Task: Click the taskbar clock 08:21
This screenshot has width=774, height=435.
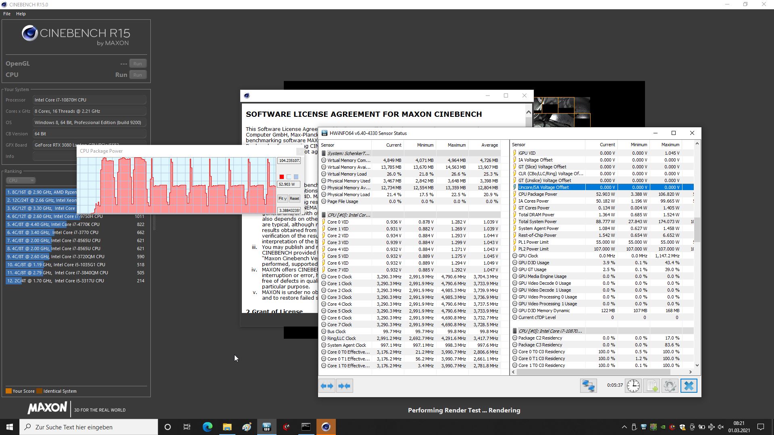Action: tap(739, 427)
